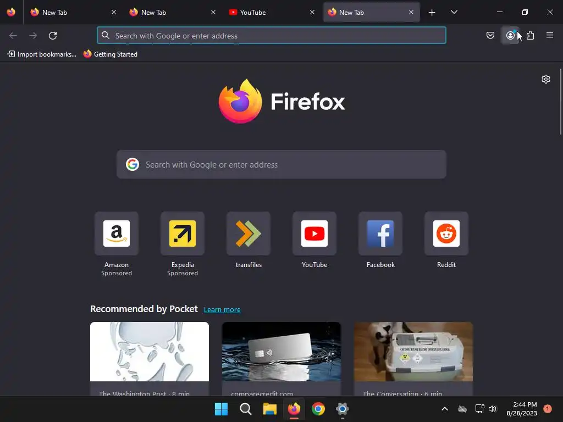
Task: Open the Firefox View pinned tab
Action: 11,12
